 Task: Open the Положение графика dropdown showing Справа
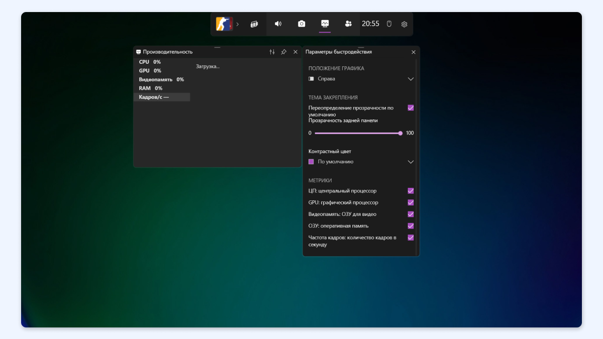point(361,79)
